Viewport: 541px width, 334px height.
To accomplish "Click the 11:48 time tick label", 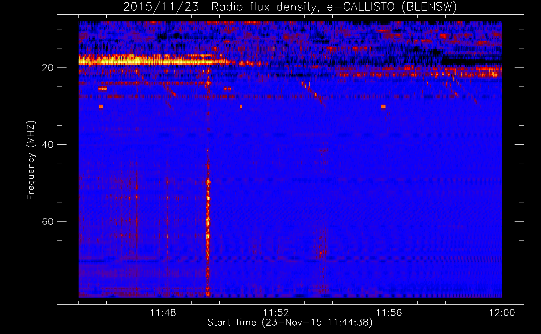I will 163,313.
